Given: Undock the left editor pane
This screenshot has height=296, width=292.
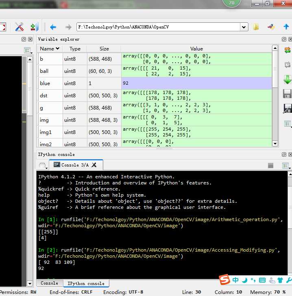Looking at the screenshot, I should pyautogui.click(x=24, y=39).
